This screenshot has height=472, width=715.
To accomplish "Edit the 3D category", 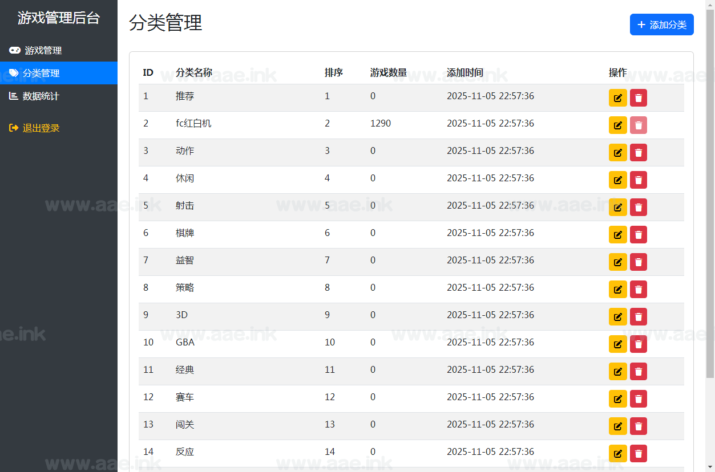I will coord(617,316).
